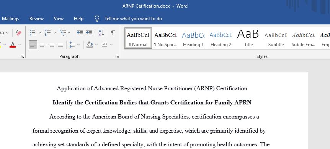Open the Help tab
Screen dimensions: 330x149
(x=78, y=19)
